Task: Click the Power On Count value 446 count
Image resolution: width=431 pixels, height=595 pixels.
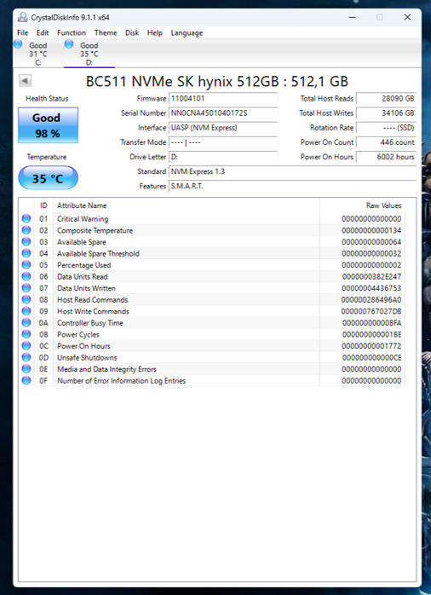Action: [x=386, y=142]
